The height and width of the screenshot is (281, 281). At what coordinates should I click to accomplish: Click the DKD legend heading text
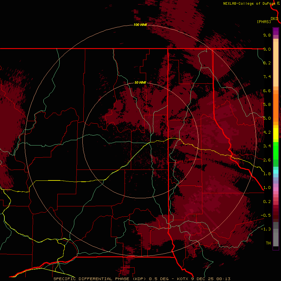(x=274, y=18)
